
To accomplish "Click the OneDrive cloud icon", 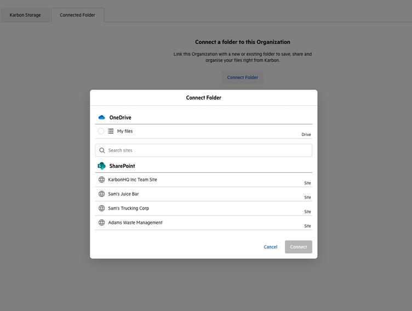I will 101,117.
